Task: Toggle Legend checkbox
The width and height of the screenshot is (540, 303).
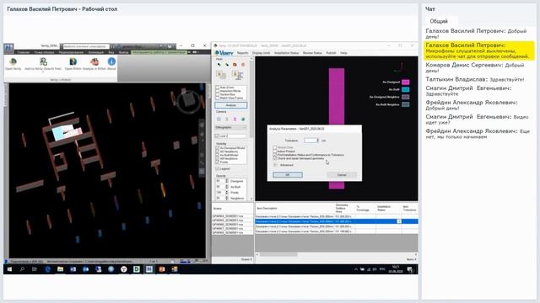Action: point(218,168)
